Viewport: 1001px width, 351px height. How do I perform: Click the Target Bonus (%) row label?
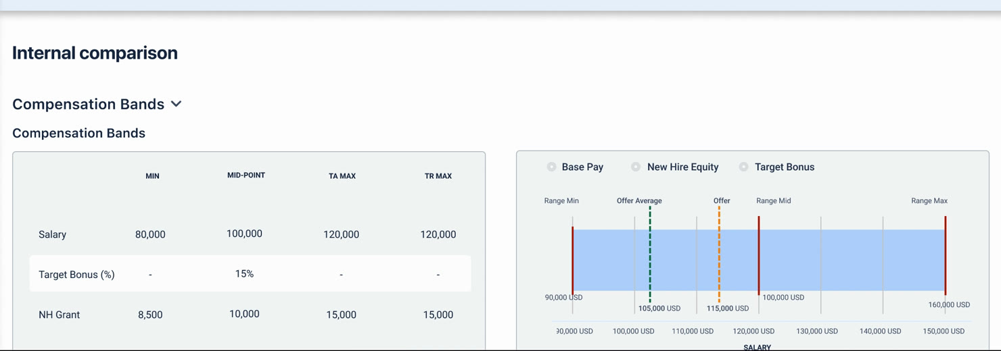pos(76,274)
